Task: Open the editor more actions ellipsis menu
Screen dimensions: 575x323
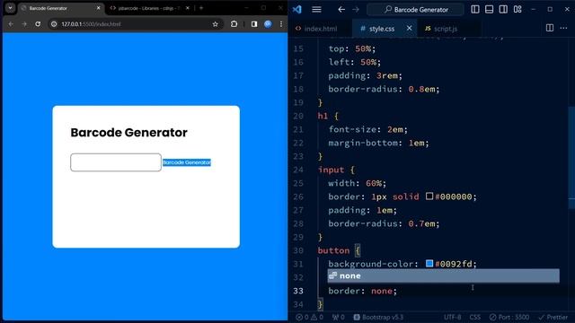Action: [563, 28]
